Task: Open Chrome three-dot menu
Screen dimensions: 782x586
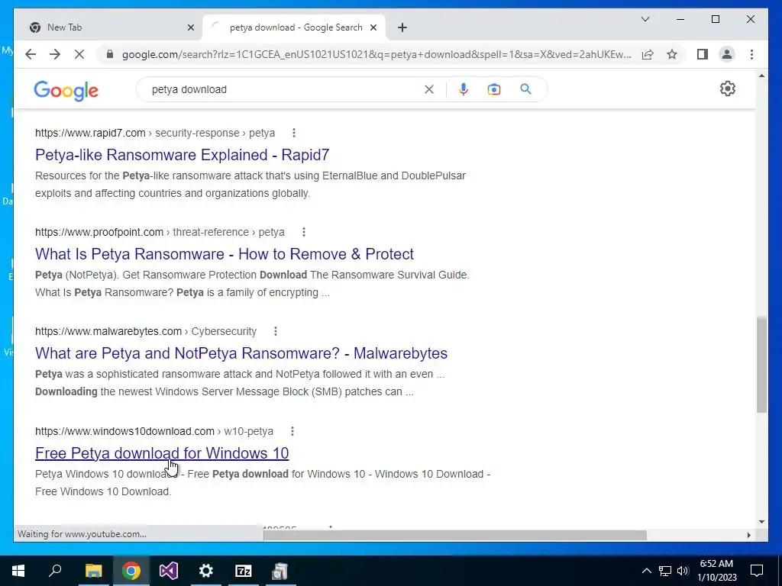Action: point(751,54)
